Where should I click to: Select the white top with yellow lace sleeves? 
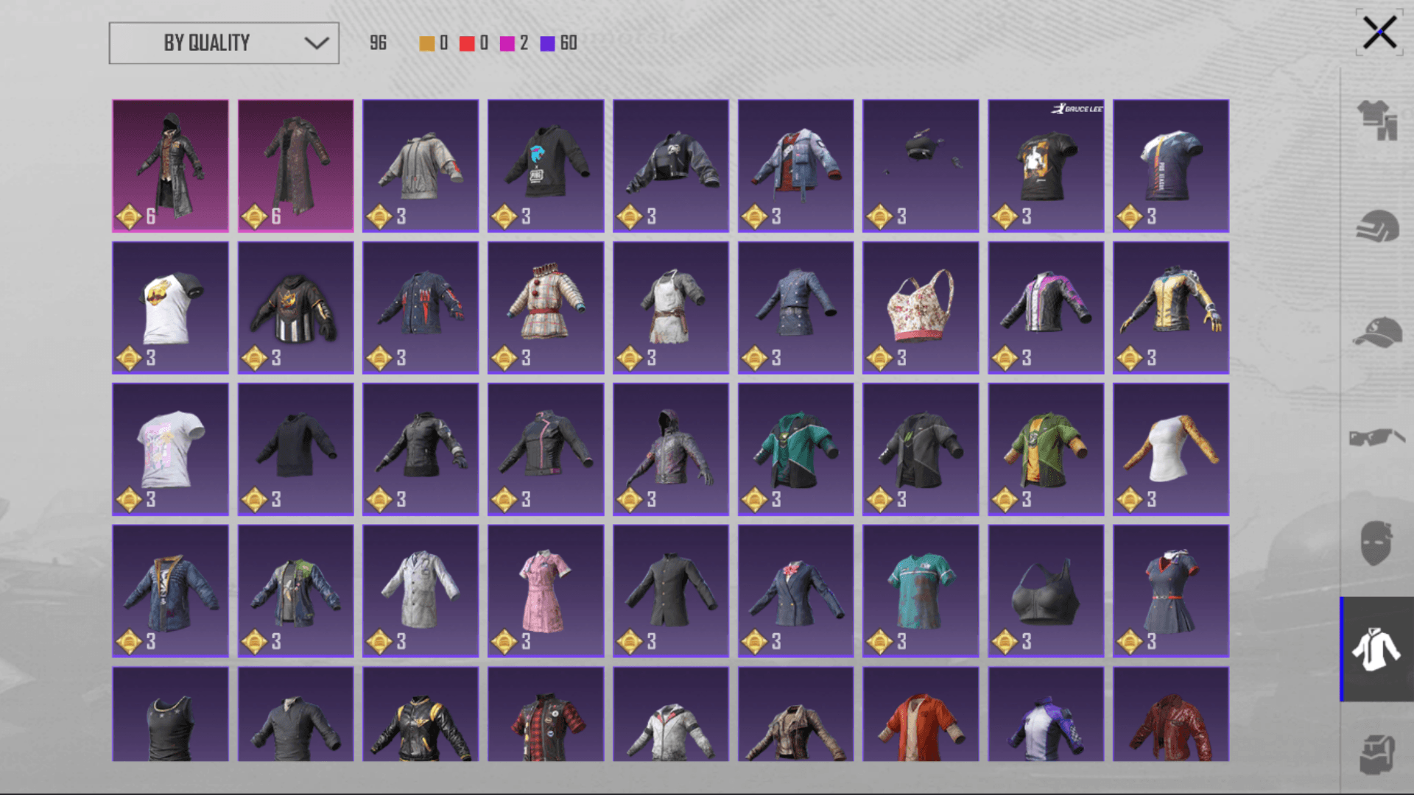tap(1171, 449)
